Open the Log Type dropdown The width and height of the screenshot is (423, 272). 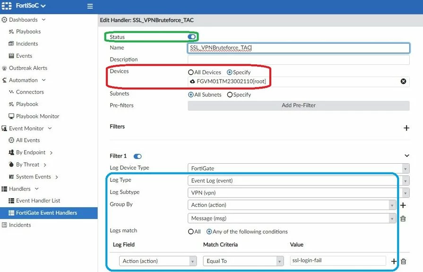[x=299, y=181]
